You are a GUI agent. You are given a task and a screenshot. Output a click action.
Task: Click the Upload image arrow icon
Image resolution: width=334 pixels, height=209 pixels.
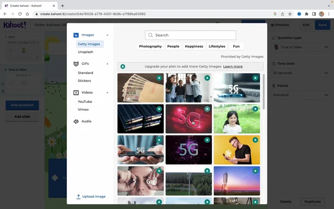tap(78, 197)
